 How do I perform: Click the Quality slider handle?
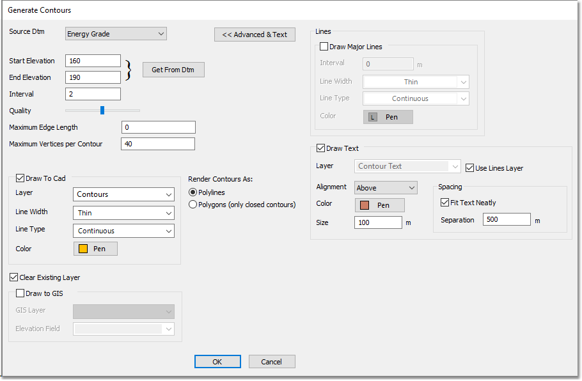tap(102, 110)
